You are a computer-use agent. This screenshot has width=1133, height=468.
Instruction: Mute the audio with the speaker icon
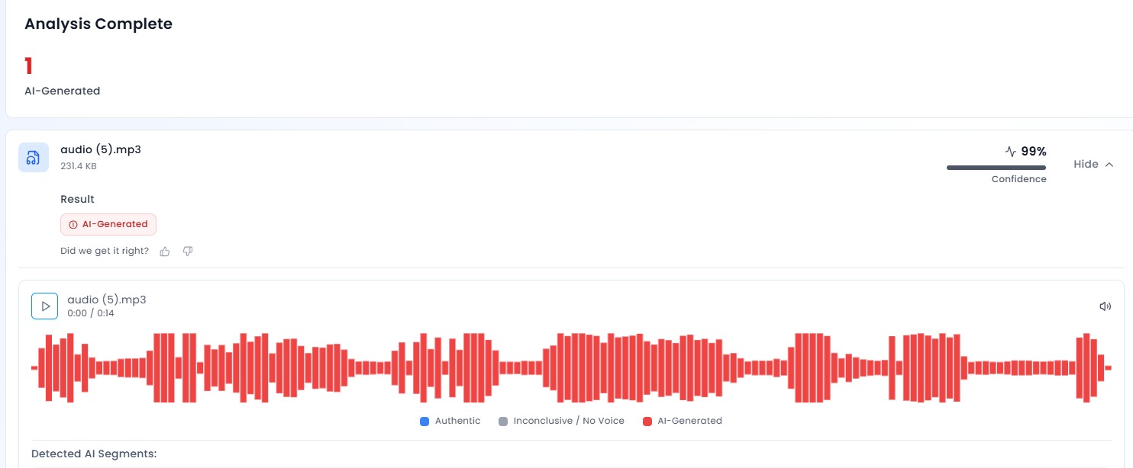tap(1105, 306)
